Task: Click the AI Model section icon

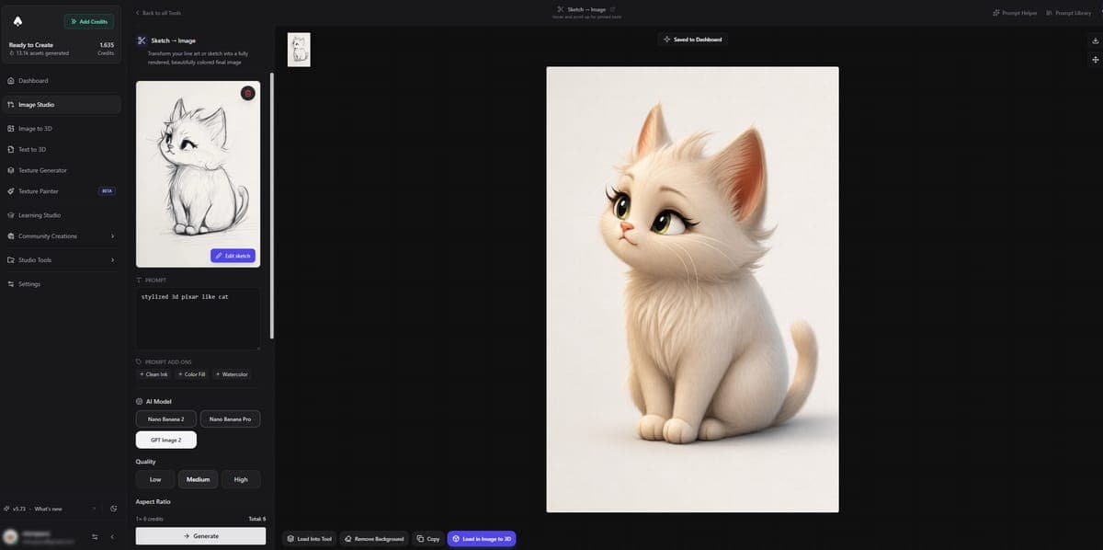Action: pyautogui.click(x=139, y=402)
